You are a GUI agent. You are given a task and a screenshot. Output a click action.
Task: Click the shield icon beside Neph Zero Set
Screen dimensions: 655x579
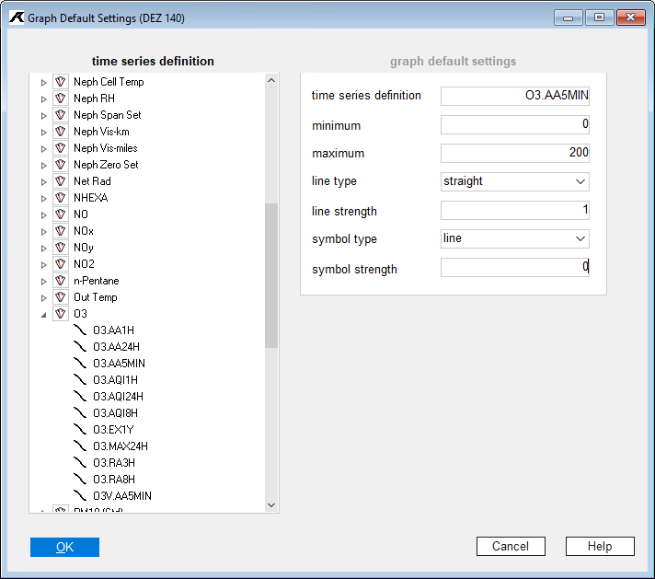coord(61,165)
